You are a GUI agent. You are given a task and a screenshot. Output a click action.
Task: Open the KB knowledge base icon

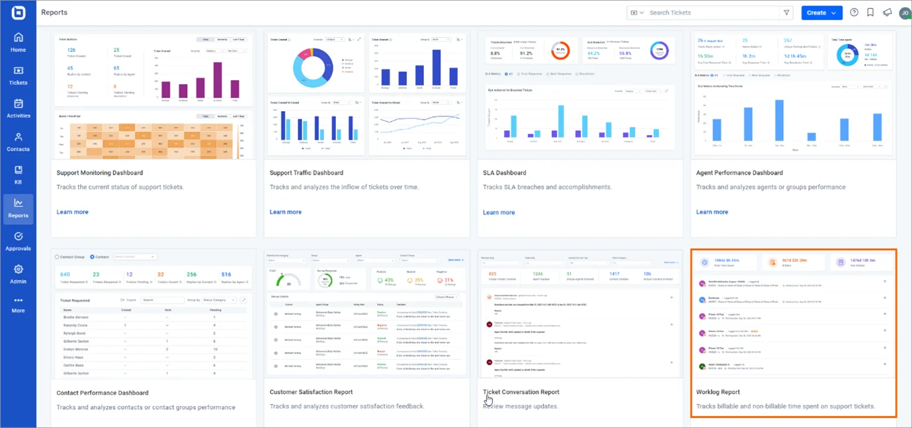(18, 175)
